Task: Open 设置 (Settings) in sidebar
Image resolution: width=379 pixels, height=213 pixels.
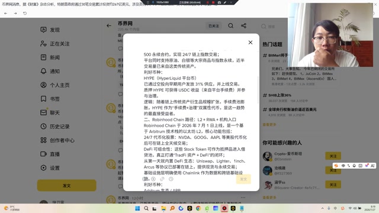Action: point(50,168)
